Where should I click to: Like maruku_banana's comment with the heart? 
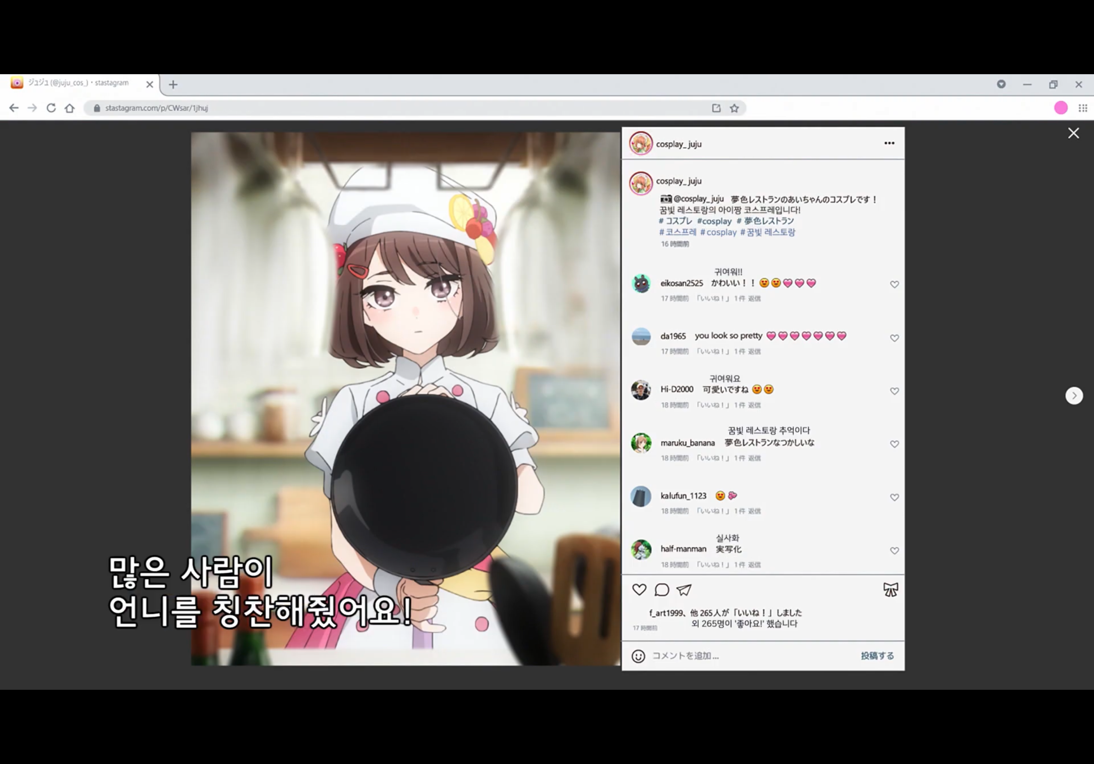coord(894,444)
